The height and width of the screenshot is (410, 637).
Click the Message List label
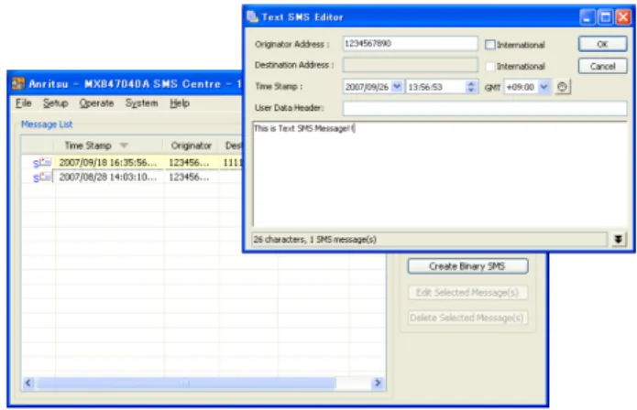pyautogui.click(x=47, y=124)
